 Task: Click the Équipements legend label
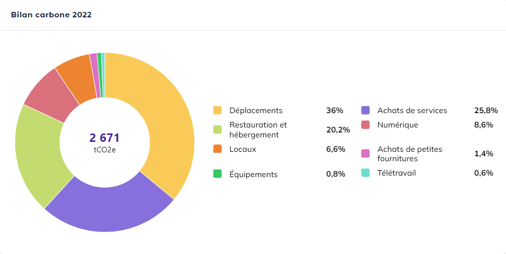pos(253,174)
